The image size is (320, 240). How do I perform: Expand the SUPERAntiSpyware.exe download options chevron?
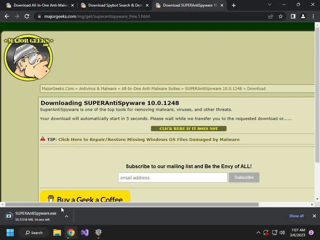tap(67, 216)
